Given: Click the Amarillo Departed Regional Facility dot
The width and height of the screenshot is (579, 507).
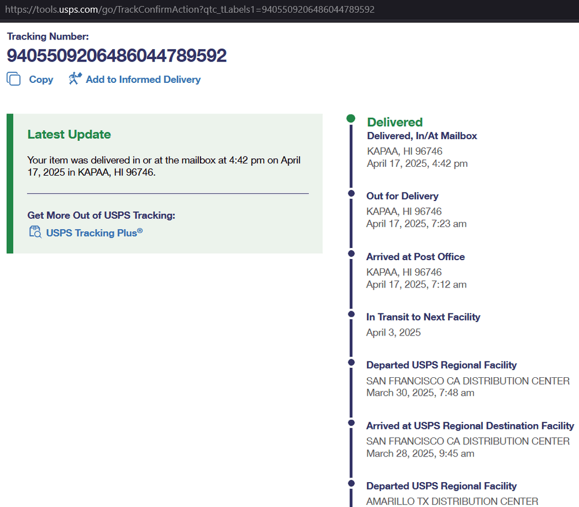Looking at the screenshot, I should [x=351, y=483].
